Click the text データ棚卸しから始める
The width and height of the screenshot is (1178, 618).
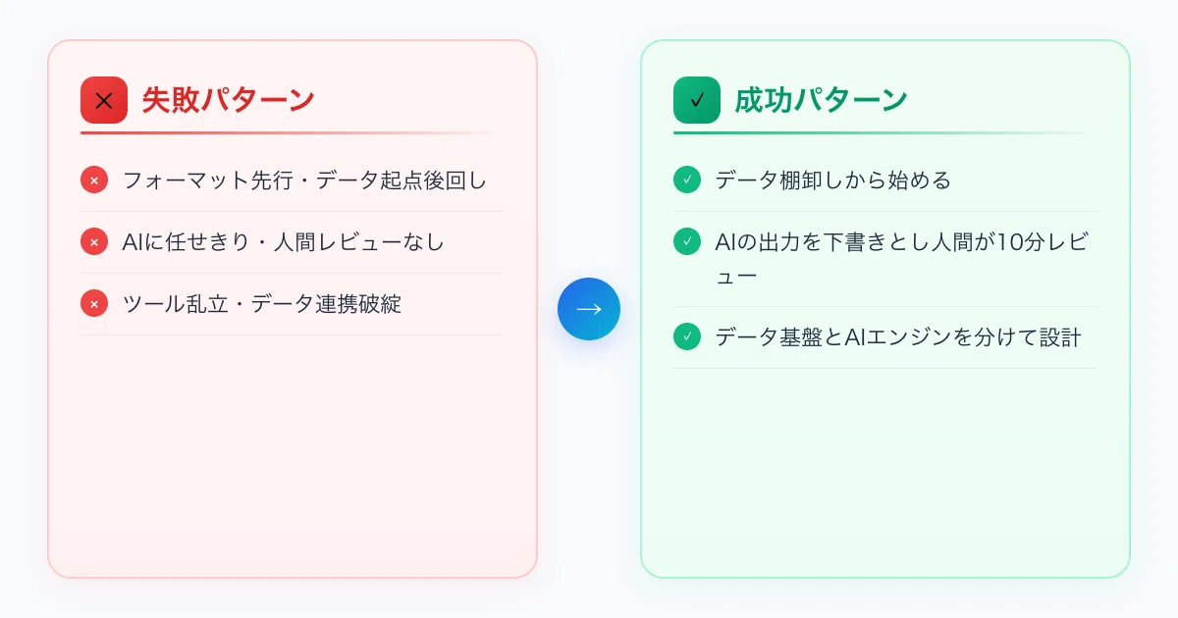(833, 180)
